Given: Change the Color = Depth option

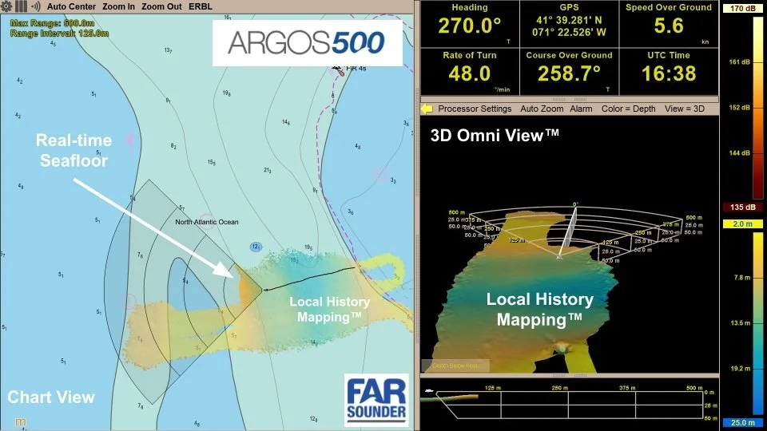Looking at the screenshot, I should pos(628,109).
